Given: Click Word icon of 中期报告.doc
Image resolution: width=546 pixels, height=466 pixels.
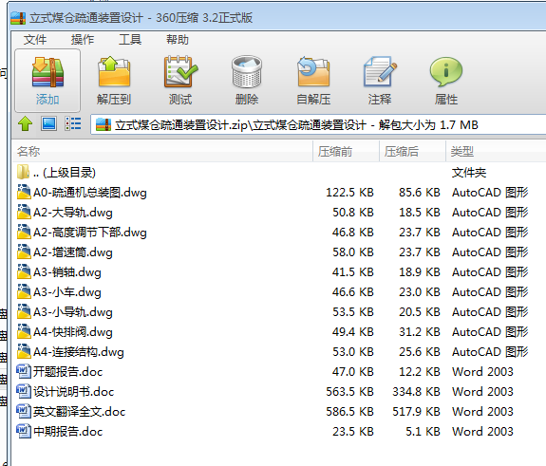Looking at the screenshot, I should (24, 431).
